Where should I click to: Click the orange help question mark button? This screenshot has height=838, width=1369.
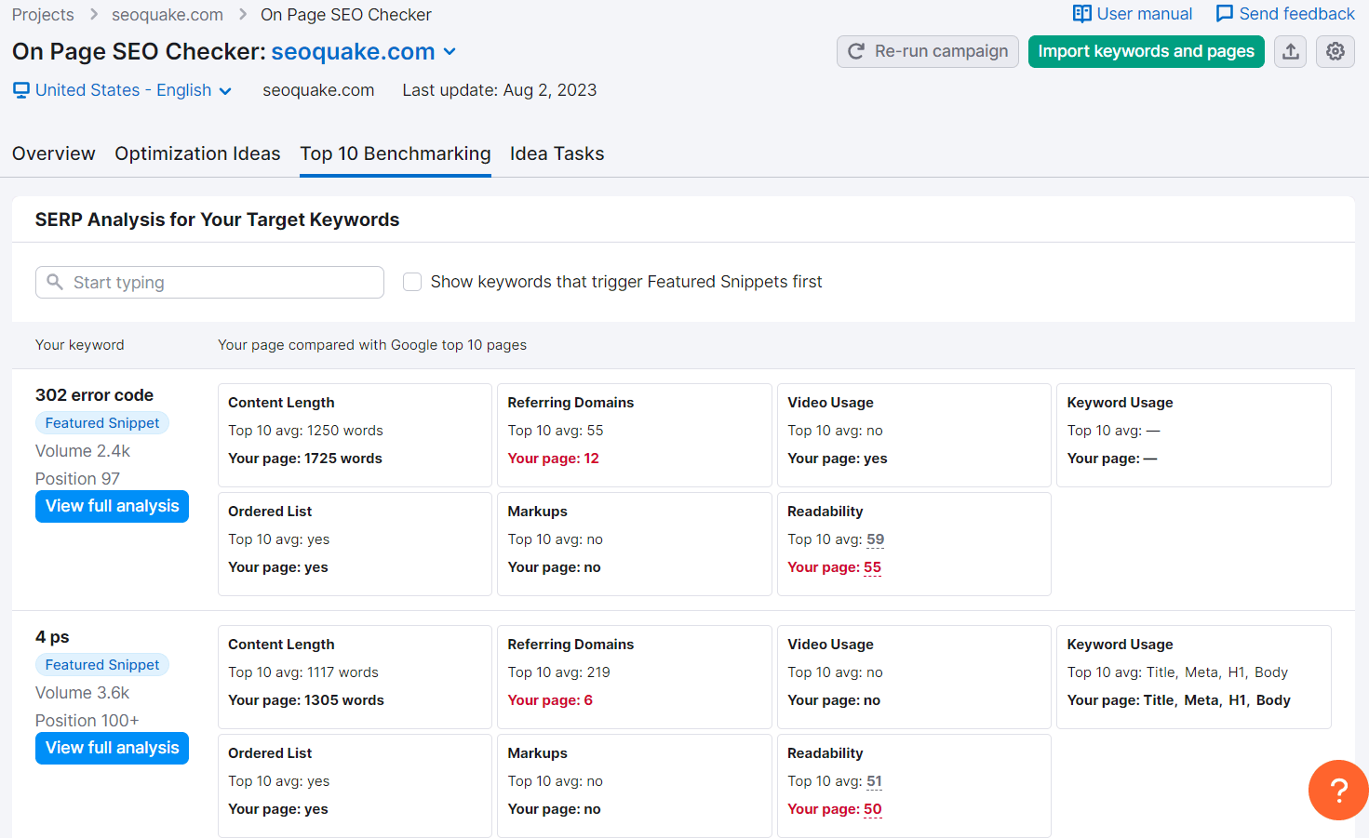(1338, 791)
